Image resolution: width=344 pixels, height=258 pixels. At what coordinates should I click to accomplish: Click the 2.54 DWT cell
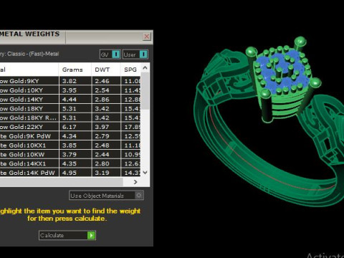[106, 90]
